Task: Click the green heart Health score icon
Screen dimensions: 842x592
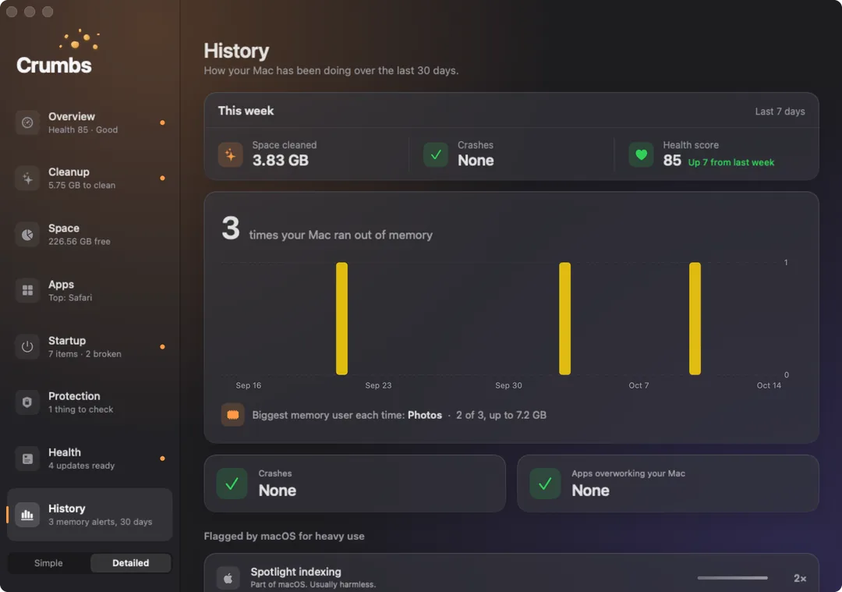Action: 641,154
